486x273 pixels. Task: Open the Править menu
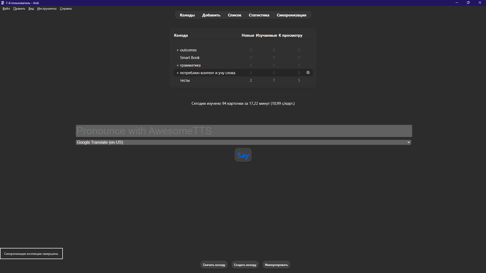[x=19, y=8]
